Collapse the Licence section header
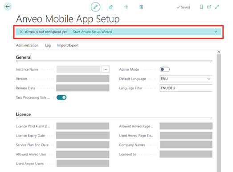The height and width of the screenshot is (172, 233). coord(23,114)
